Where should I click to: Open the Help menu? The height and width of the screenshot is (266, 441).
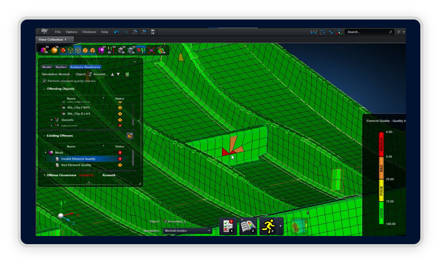(x=105, y=32)
